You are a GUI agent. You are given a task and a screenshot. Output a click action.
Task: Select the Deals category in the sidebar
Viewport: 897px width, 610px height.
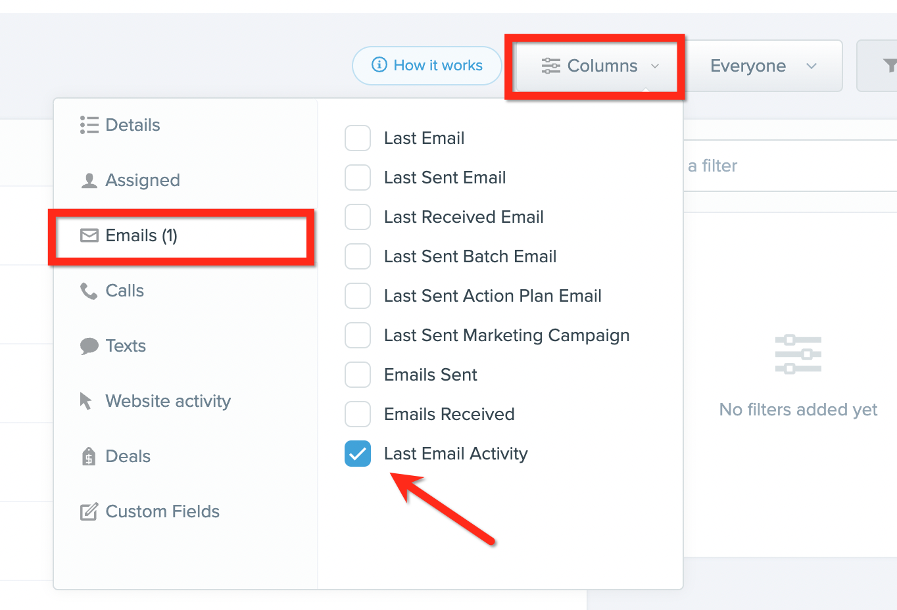click(128, 456)
